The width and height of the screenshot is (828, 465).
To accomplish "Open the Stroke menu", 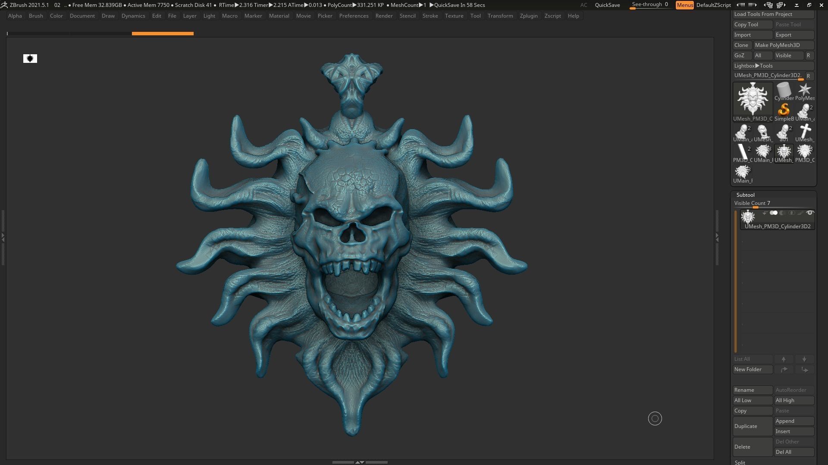I will coord(430,16).
